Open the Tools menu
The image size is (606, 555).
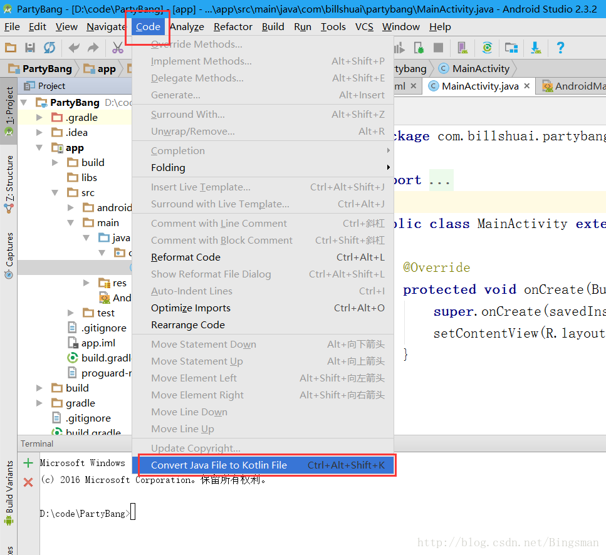(333, 27)
